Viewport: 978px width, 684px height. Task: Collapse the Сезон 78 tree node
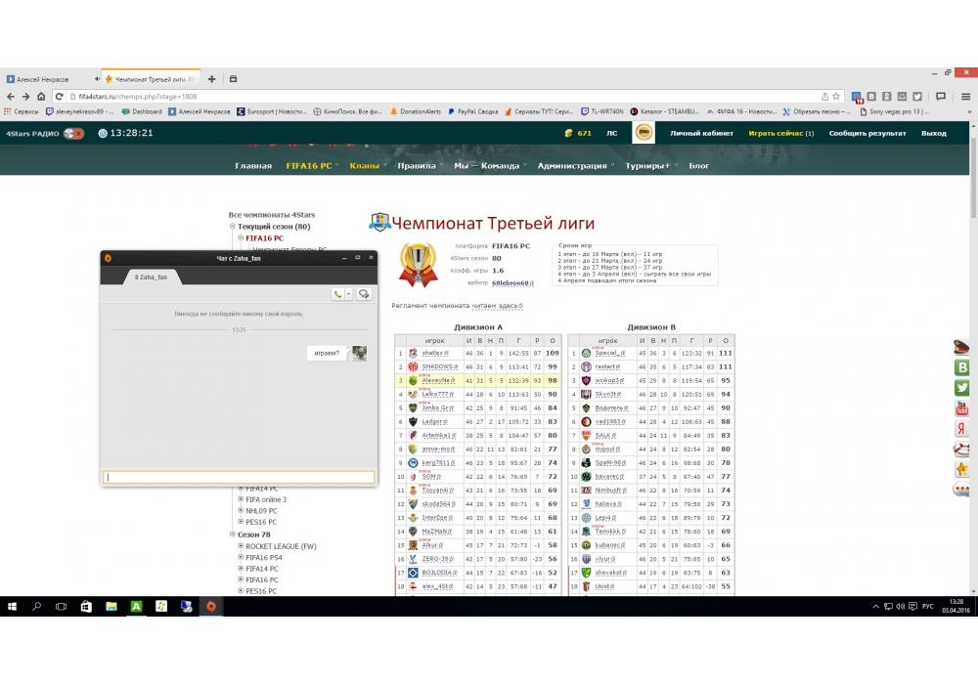(234, 534)
